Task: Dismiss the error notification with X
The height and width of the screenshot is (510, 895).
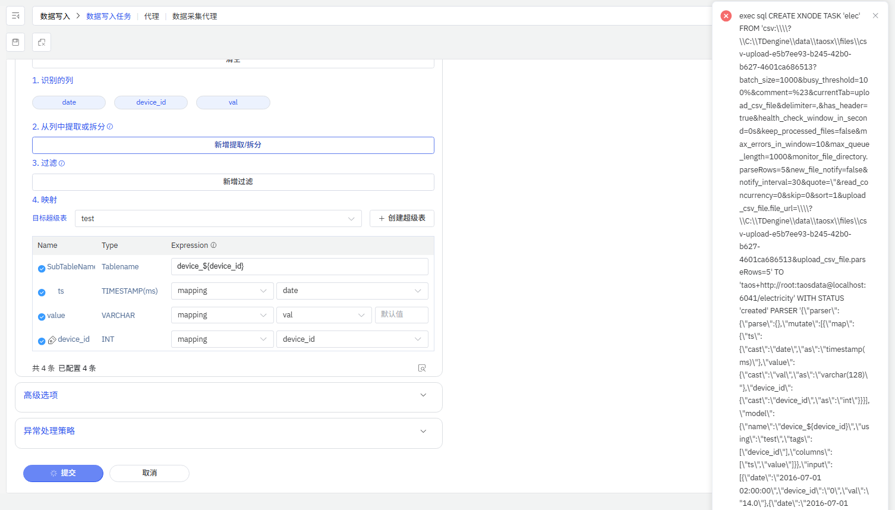Action: [875, 16]
